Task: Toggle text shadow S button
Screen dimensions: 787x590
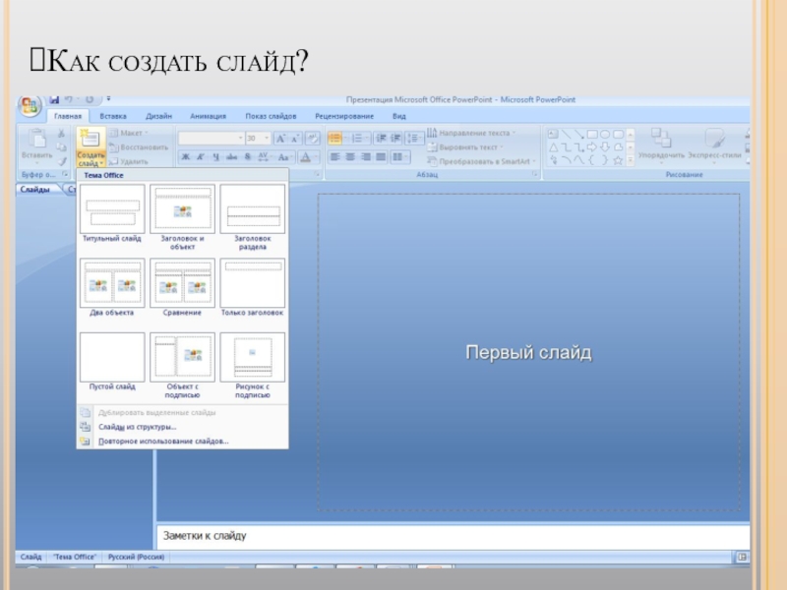Action: [x=247, y=156]
